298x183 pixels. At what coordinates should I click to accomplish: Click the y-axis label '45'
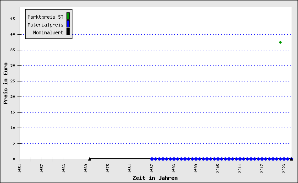tap(13, 19)
